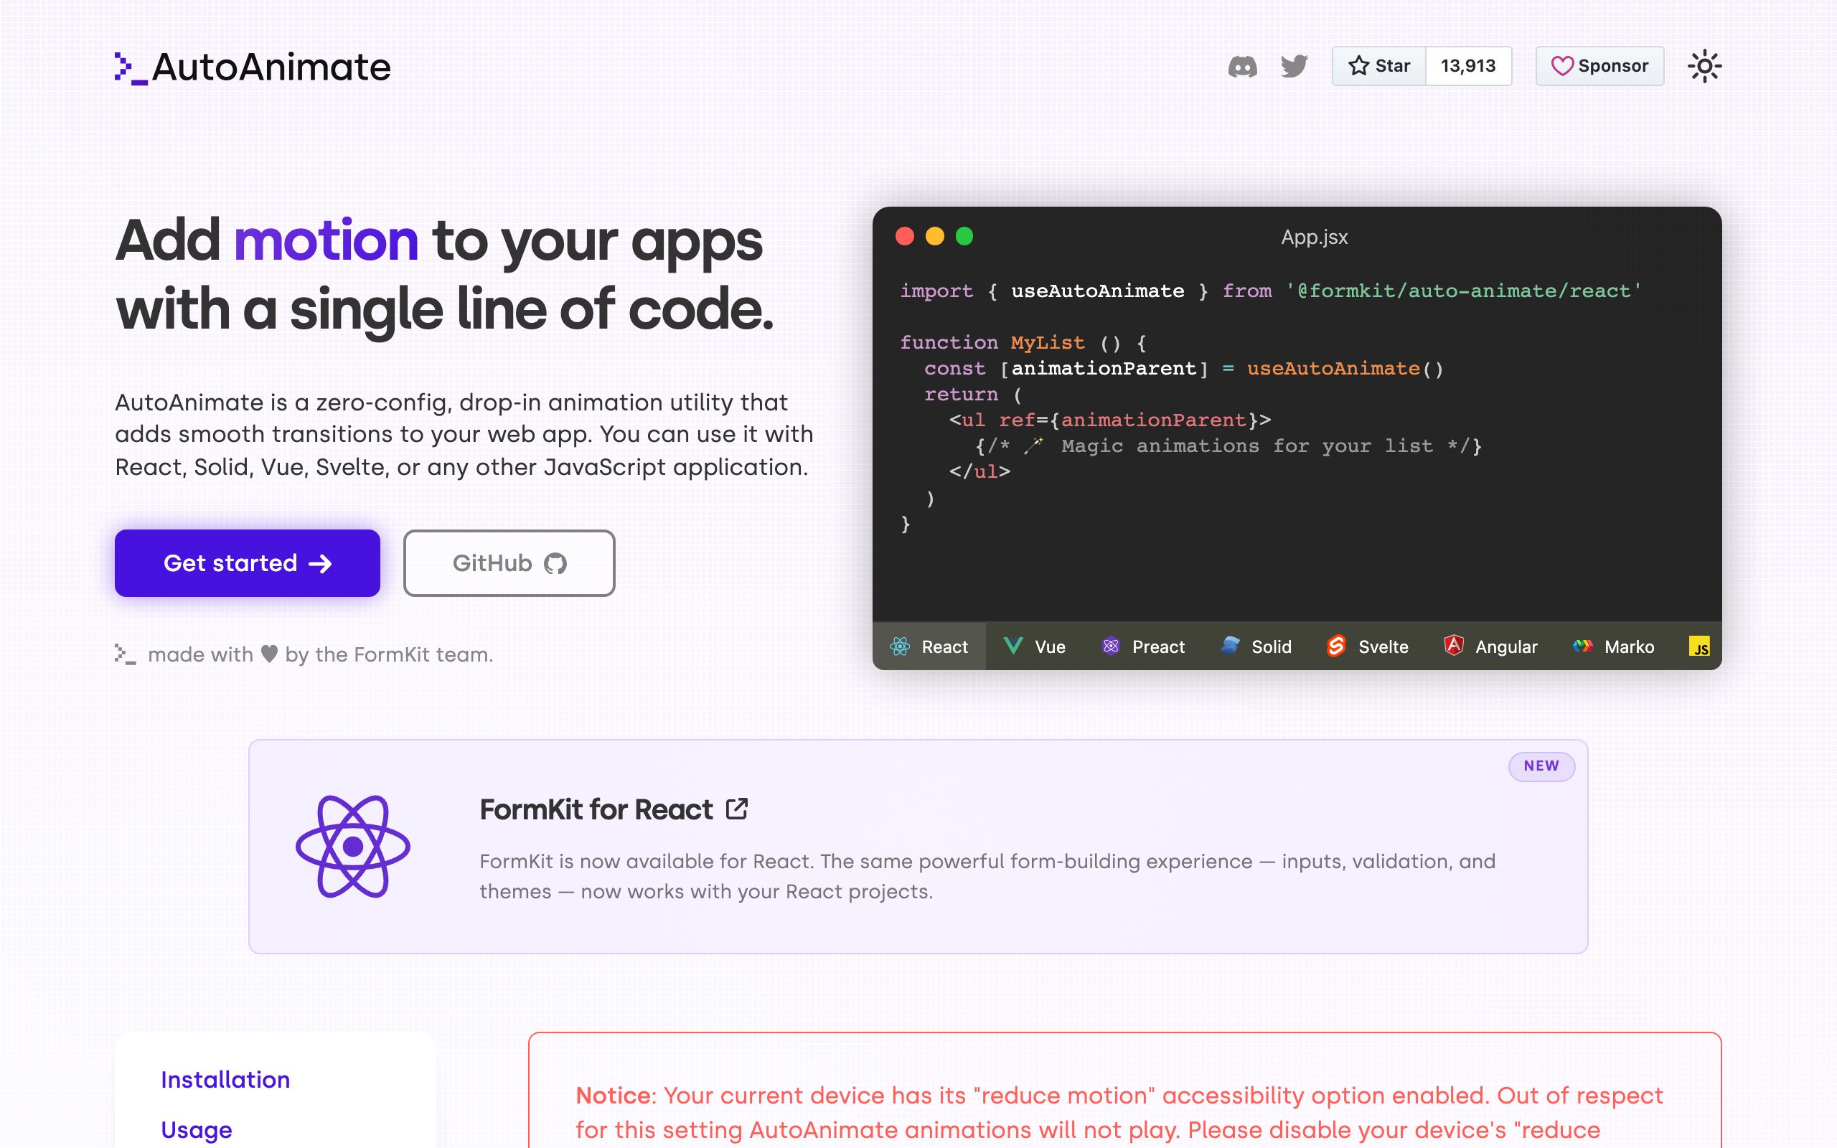Switch to the Angular code tab
1837x1148 pixels.
click(x=1490, y=646)
